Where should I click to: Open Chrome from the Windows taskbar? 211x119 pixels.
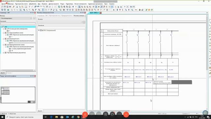(x=78, y=117)
